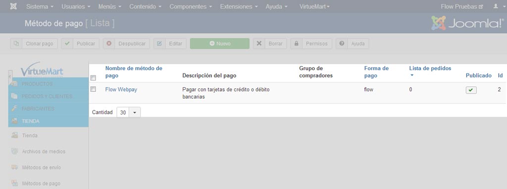Screen dimensions: 507x189
Task: Open the Usuarios dropdown menu
Action: tap(76, 6)
